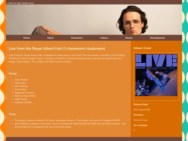The width and height of the screenshot is (188, 141).
Task: Select the 'Light Touch' song entry
Action: (x=21, y=99)
